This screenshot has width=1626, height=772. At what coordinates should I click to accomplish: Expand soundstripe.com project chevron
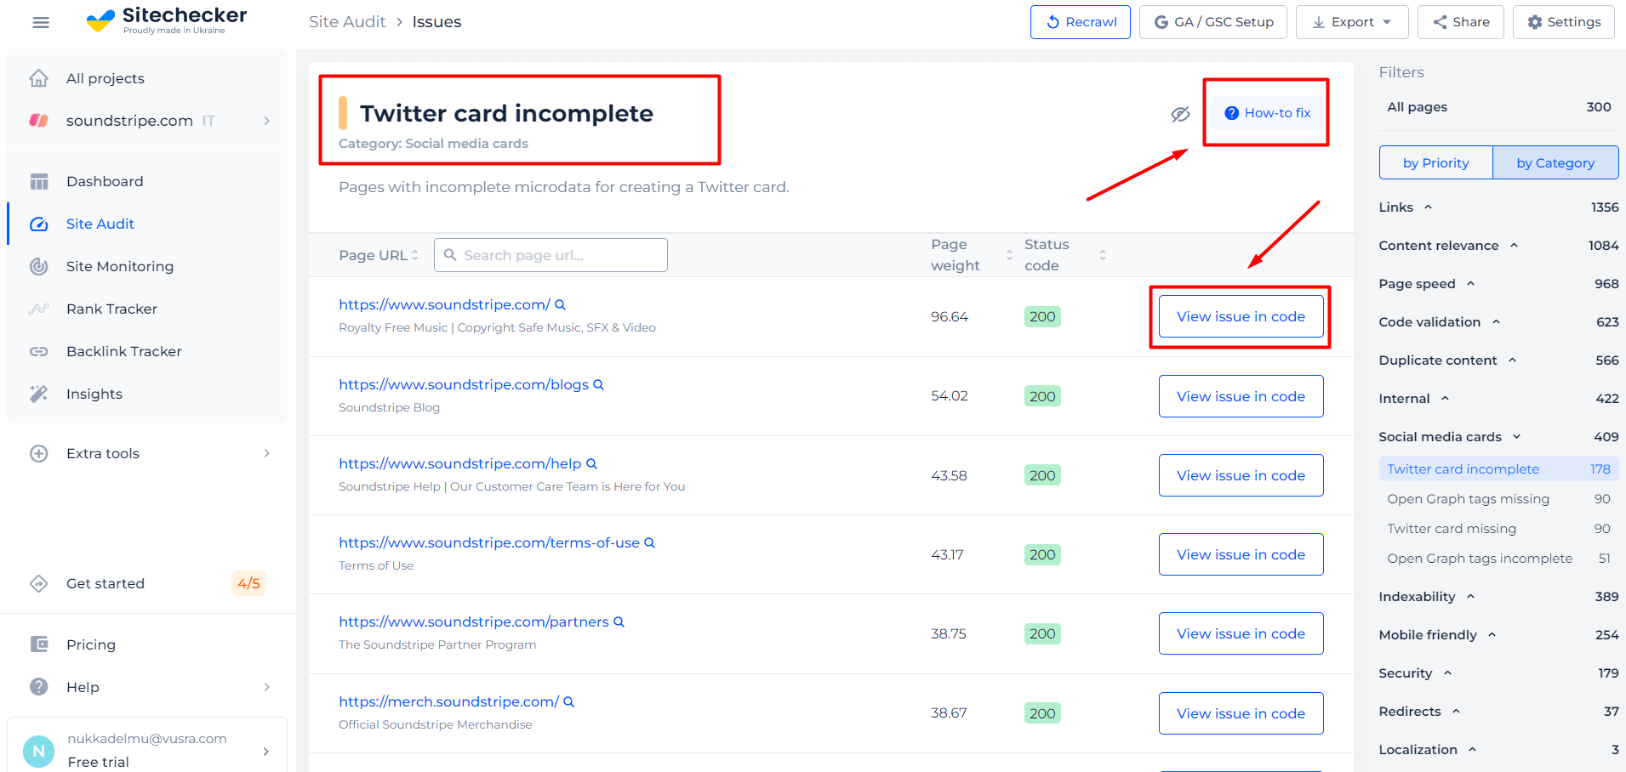266,121
